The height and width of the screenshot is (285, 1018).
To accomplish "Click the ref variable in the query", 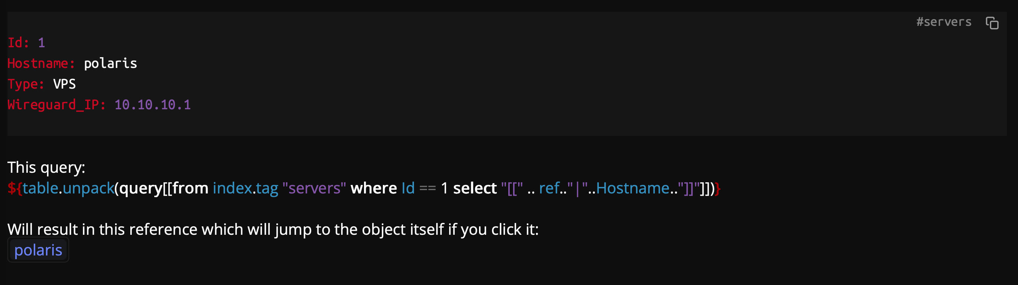I will click(x=549, y=188).
